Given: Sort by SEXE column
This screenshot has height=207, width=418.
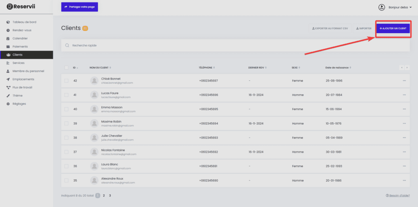Looking at the screenshot, I should click(296, 68).
